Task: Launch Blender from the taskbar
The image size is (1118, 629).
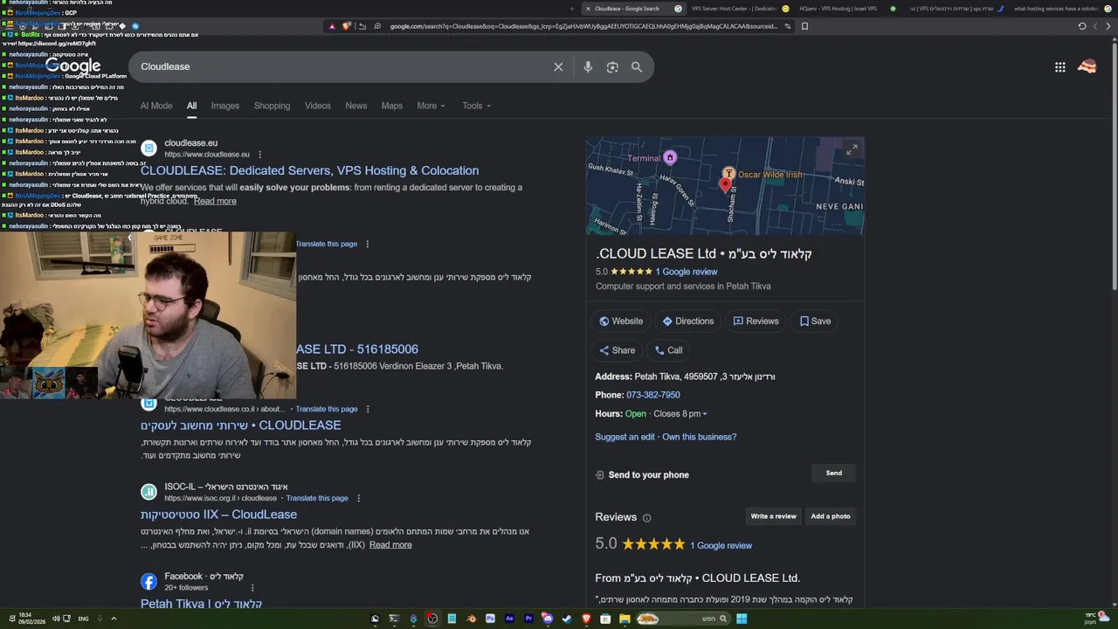Action: coord(472,619)
